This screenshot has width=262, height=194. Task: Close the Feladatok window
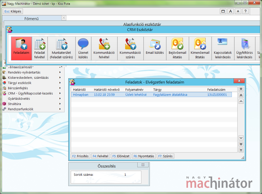[239, 80]
